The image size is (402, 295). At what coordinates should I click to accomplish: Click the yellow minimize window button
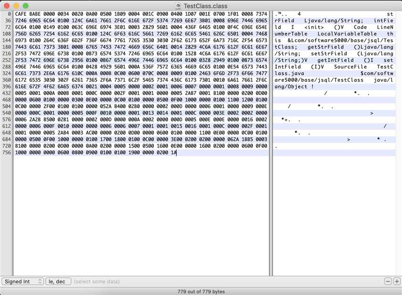(x=16, y=6)
